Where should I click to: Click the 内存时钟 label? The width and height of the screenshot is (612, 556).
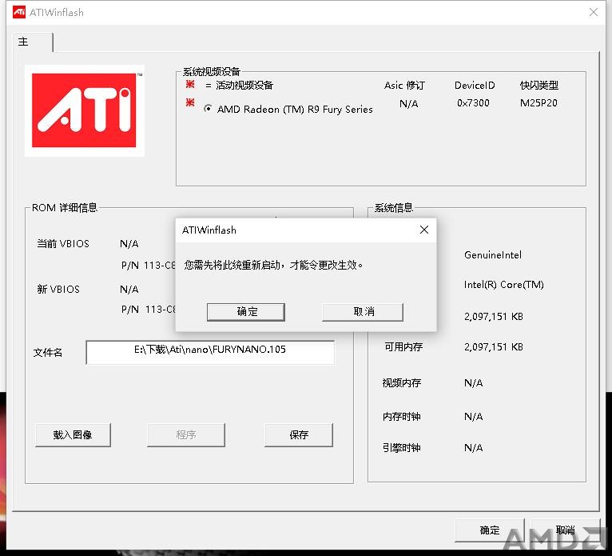402,417
